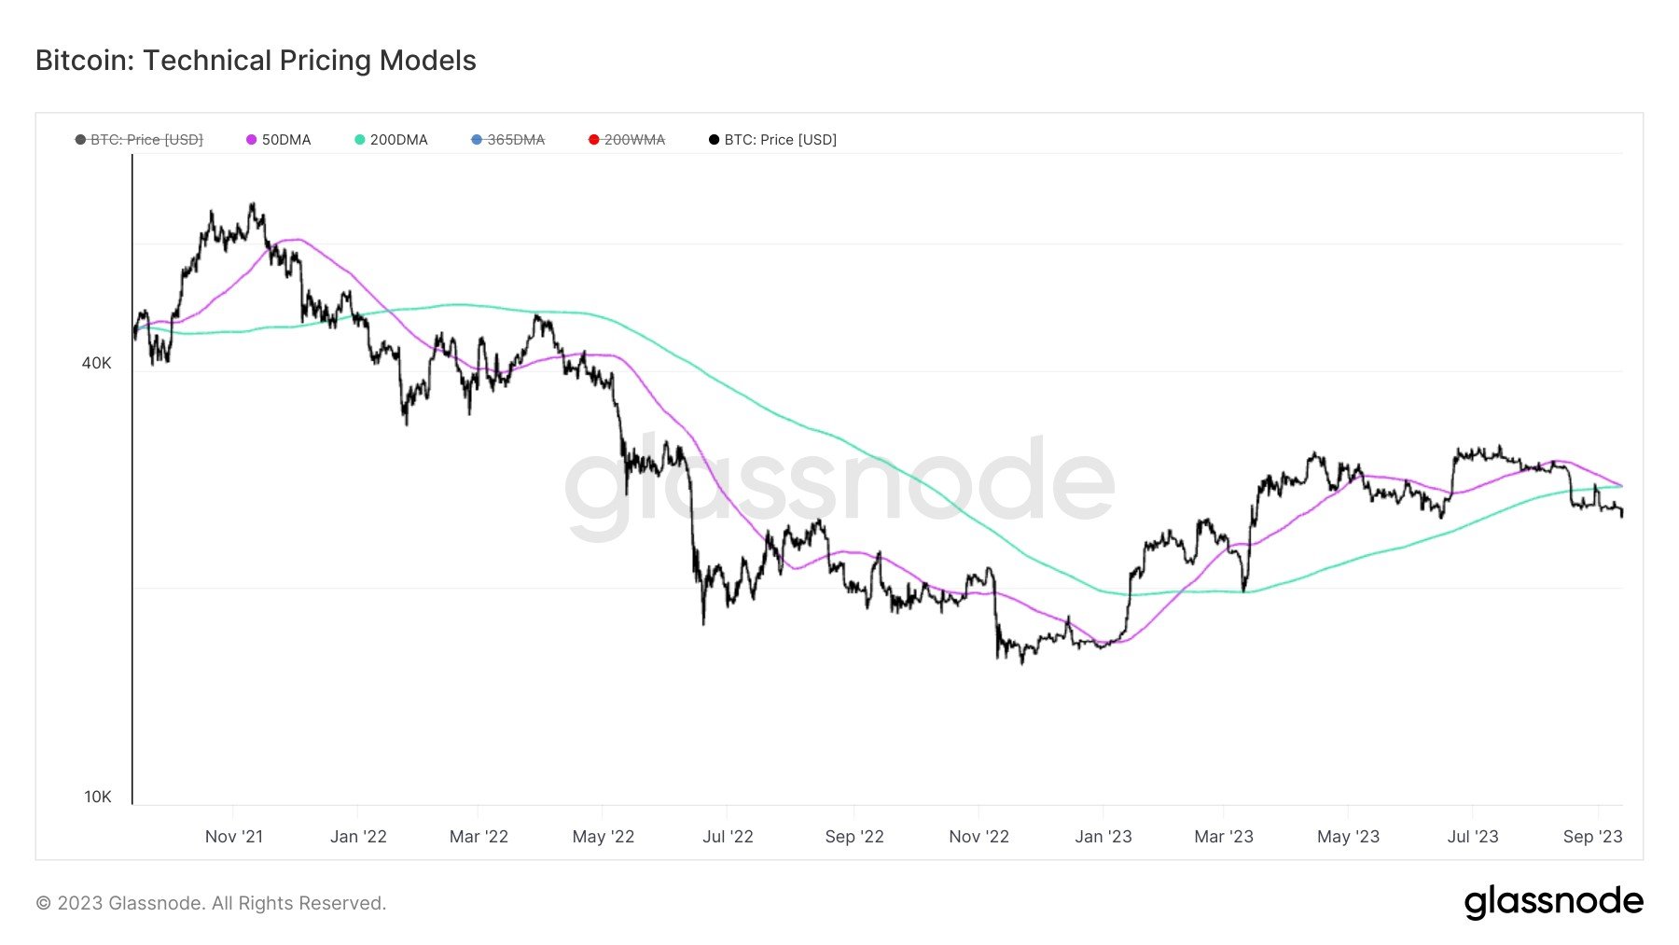The height and width of the screenshot is (945, 1679).
Task: Open the Glassnode logo at bottom right
Action: coord(1553,902)
